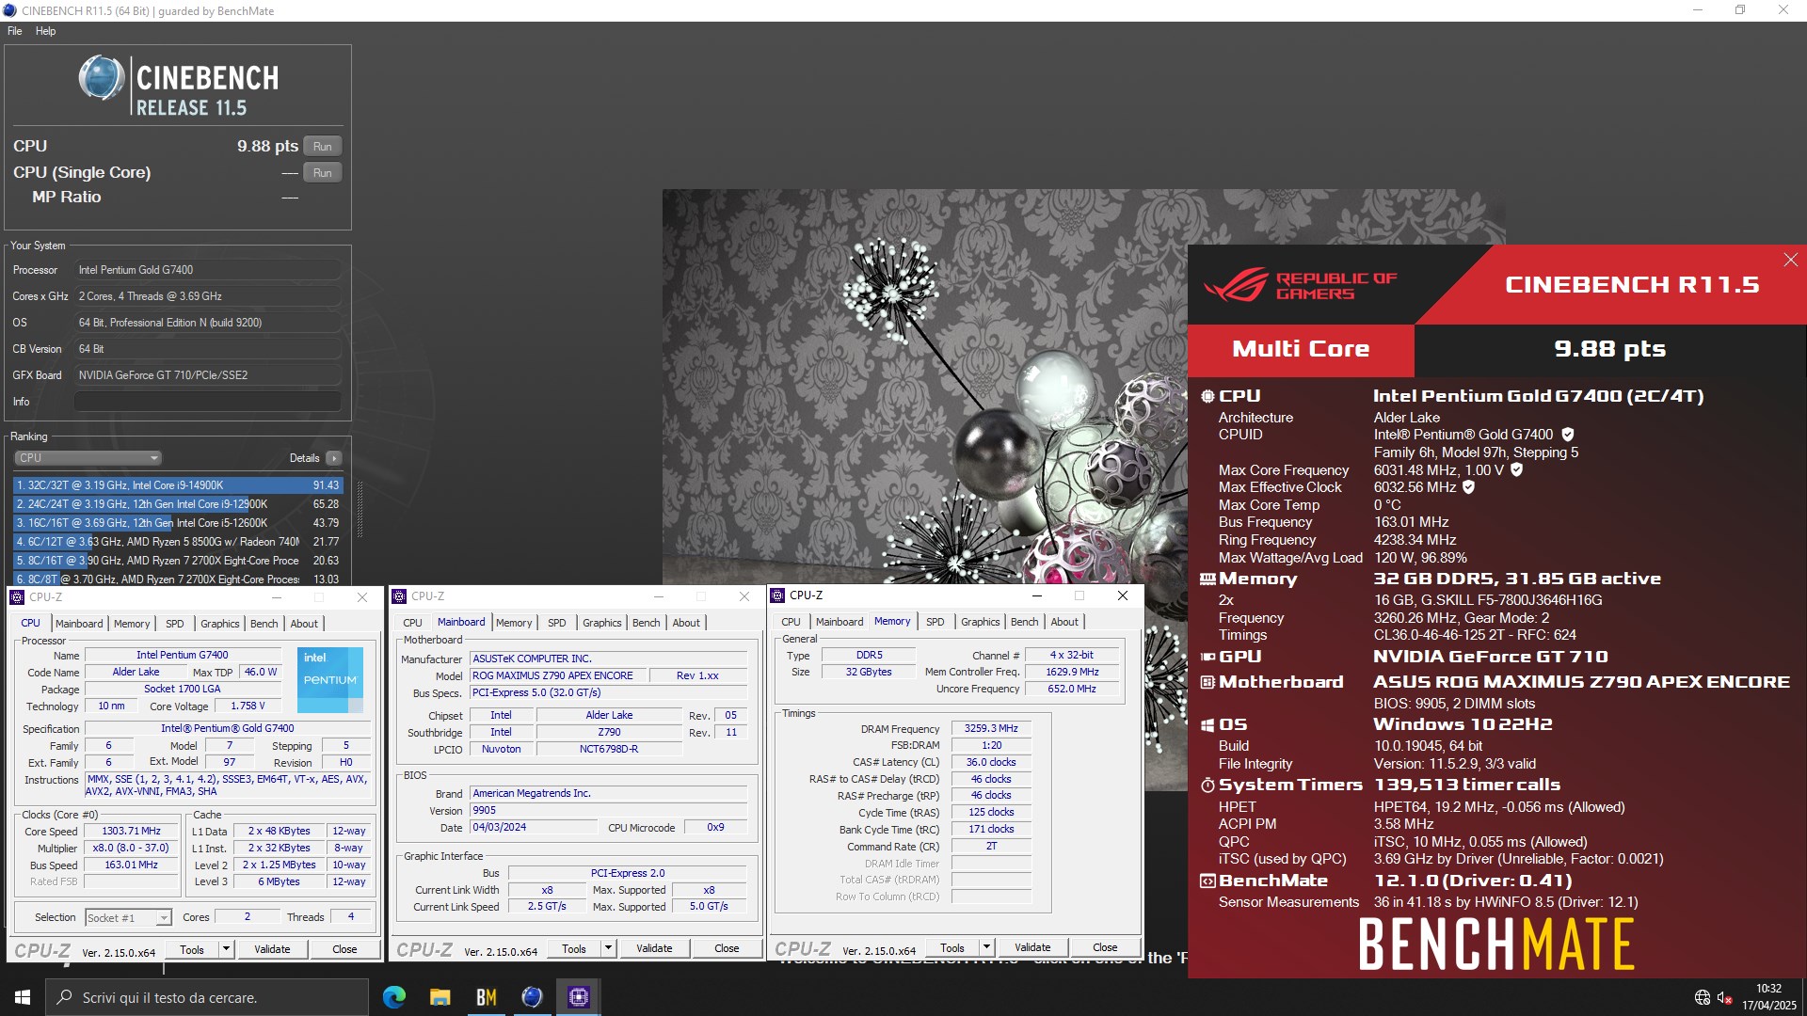Click Multi Core label in BenchMate panel
The image size is (1807, 1016).
1301,349
